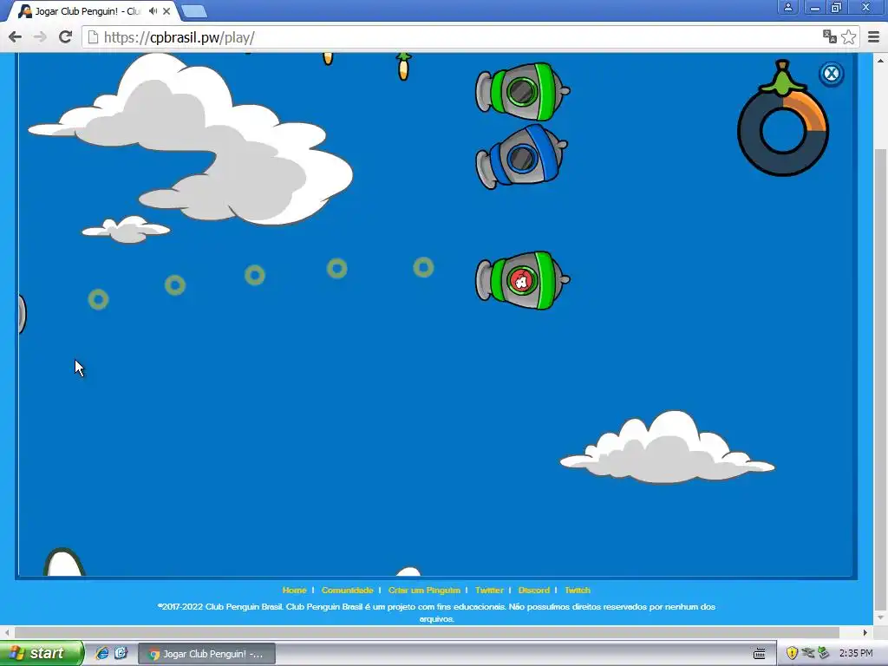Image resolution: width=888 pixels, height=666 pixels.
Task: Close the Jogar Club Penguin tab
Action: point(166,10)
